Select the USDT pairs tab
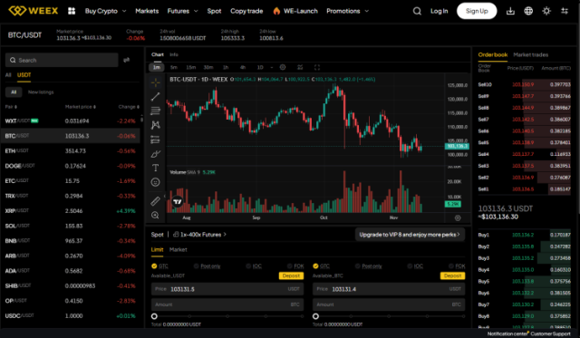The width and height of the screenshot is (580, 338). point(24,74)
